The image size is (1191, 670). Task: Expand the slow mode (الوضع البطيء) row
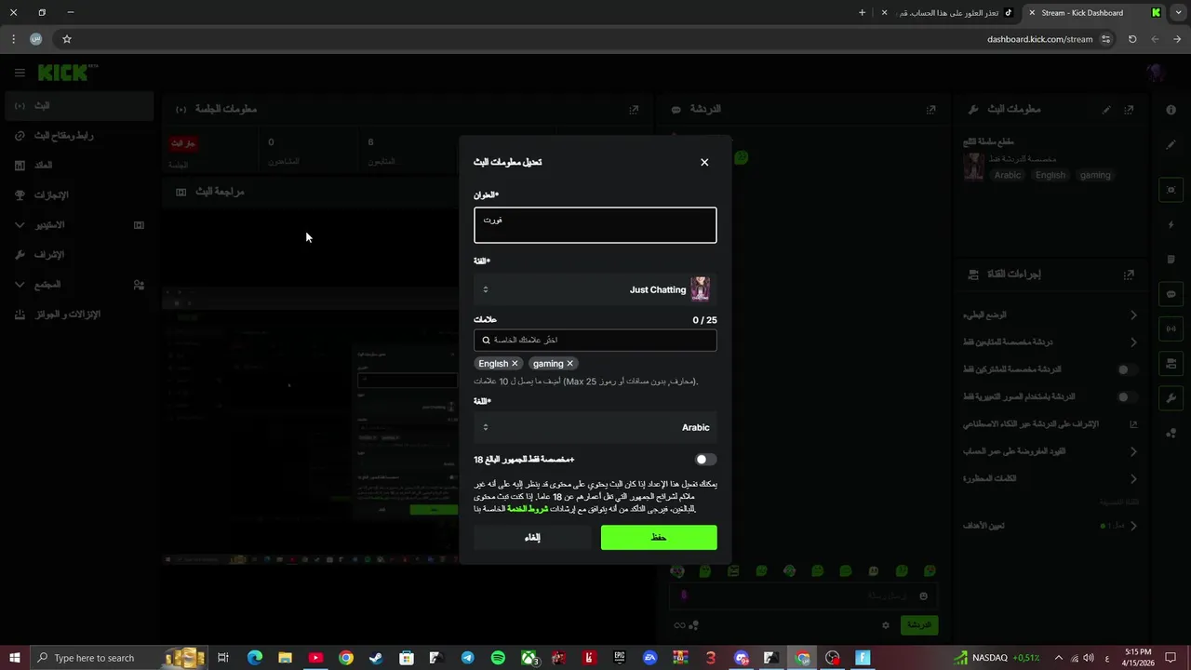tap(1050, 315)
